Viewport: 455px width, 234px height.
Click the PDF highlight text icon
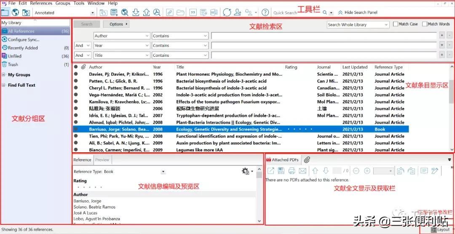[x=435, y=171]
